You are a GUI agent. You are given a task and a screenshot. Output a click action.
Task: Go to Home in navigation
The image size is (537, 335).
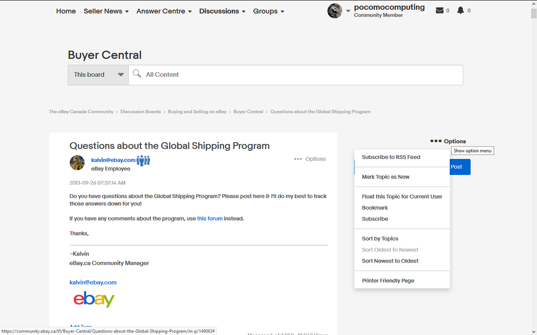pyautogui.click(x=66, y=11)
